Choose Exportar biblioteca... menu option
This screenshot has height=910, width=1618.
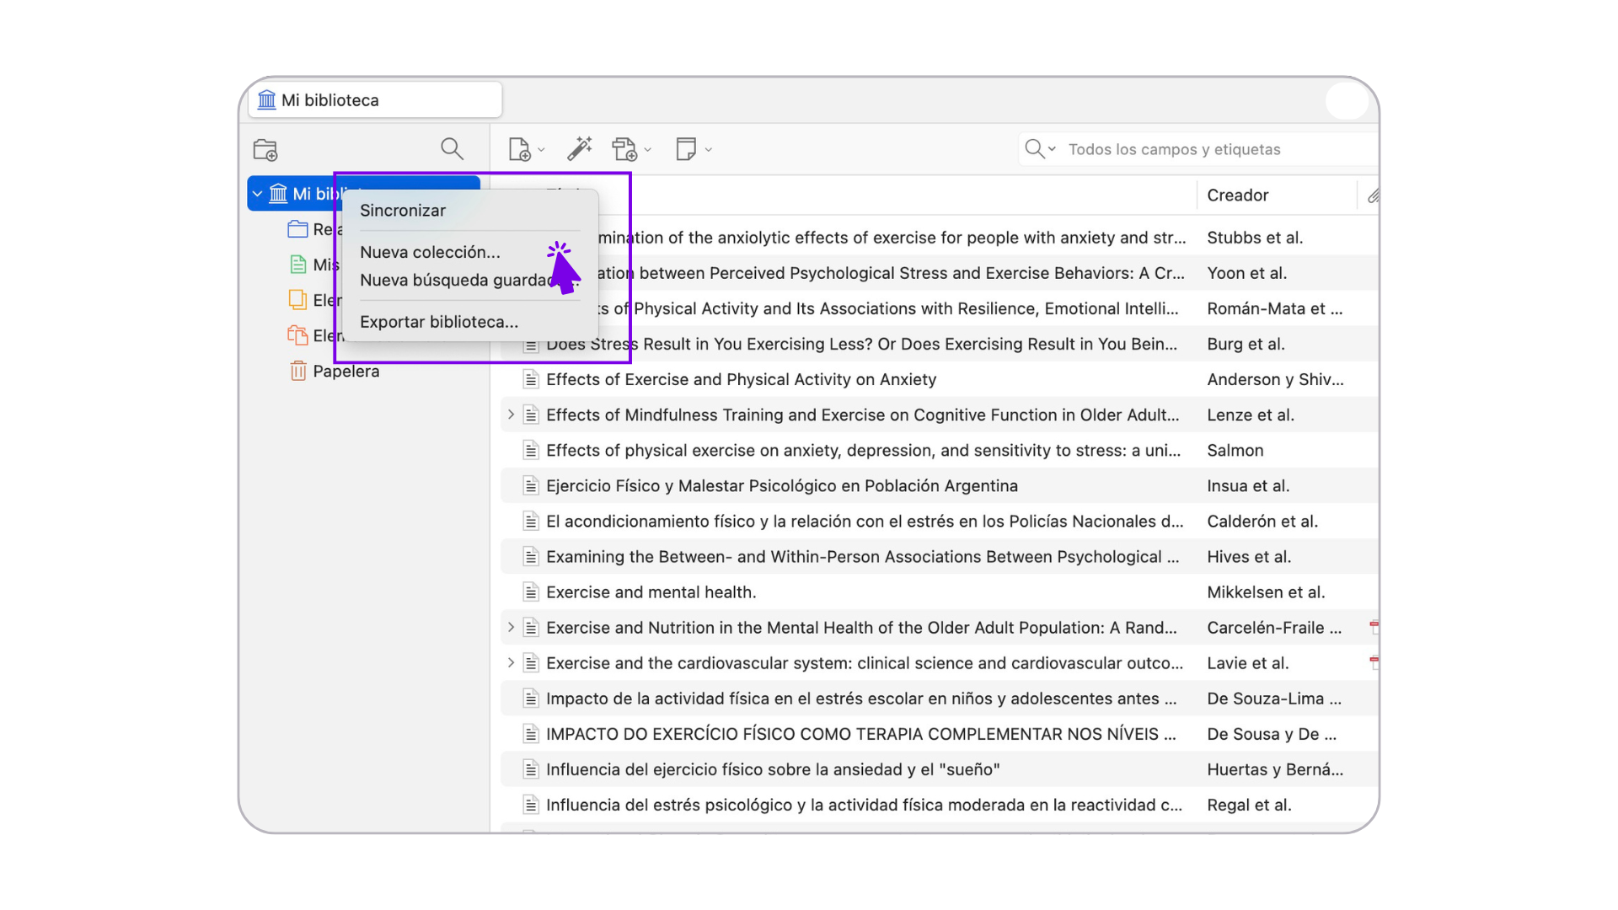click(x=438, y=322)
